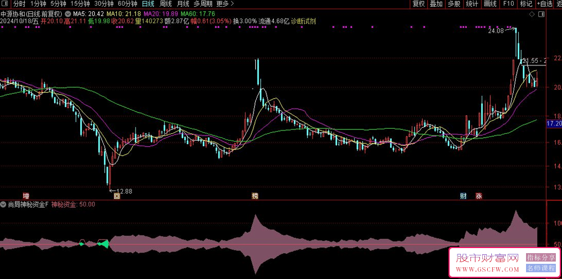The image size is (562, 279).
Task: Click the 流通4.68亿 float text
Action: (274, 21)
